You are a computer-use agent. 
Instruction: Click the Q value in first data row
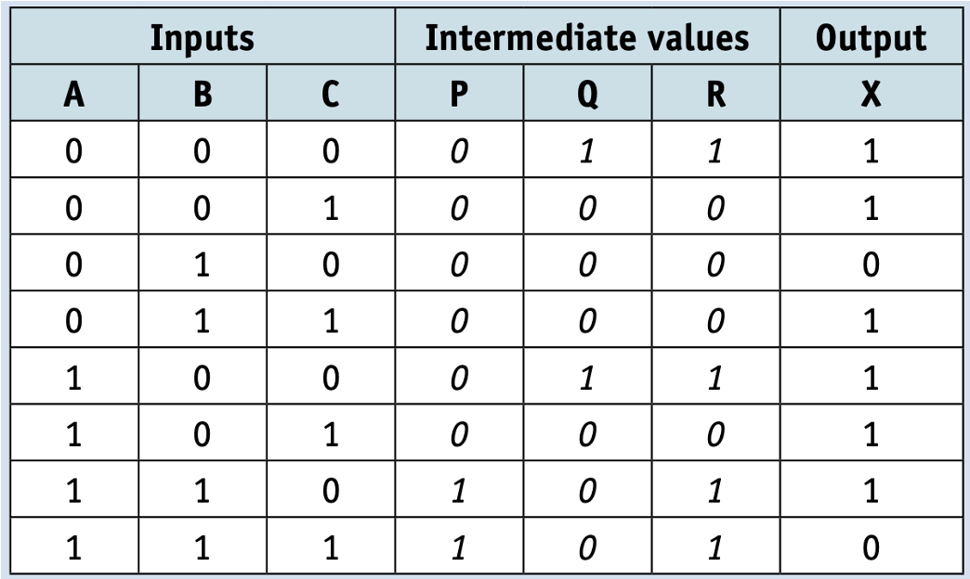click(587, 149)
